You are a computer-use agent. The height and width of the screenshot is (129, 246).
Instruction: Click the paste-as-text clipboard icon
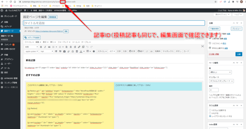(64, 51)
